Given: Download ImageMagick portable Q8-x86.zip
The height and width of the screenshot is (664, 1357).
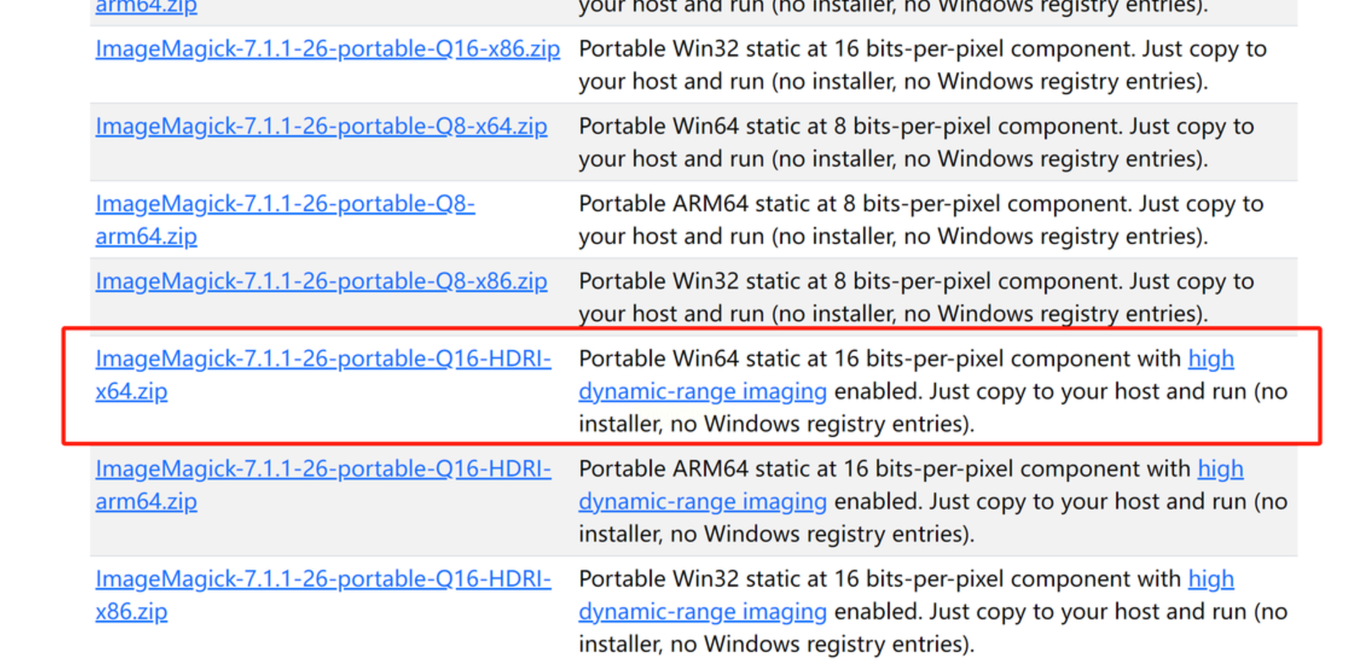Looking at the screenshot, I should 321,281.
